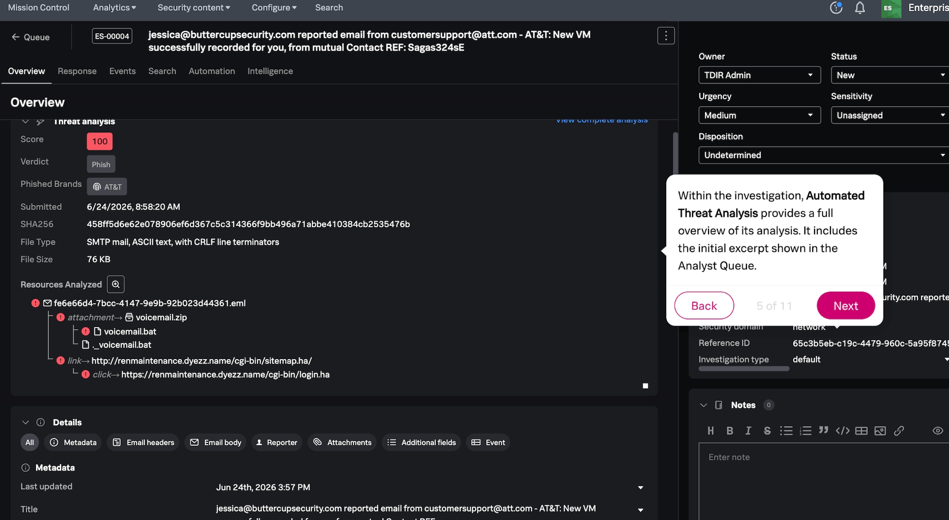Click Next in the tour popup
The height and width of the screenshot is (520, 949).
click(x=846, y=305)
